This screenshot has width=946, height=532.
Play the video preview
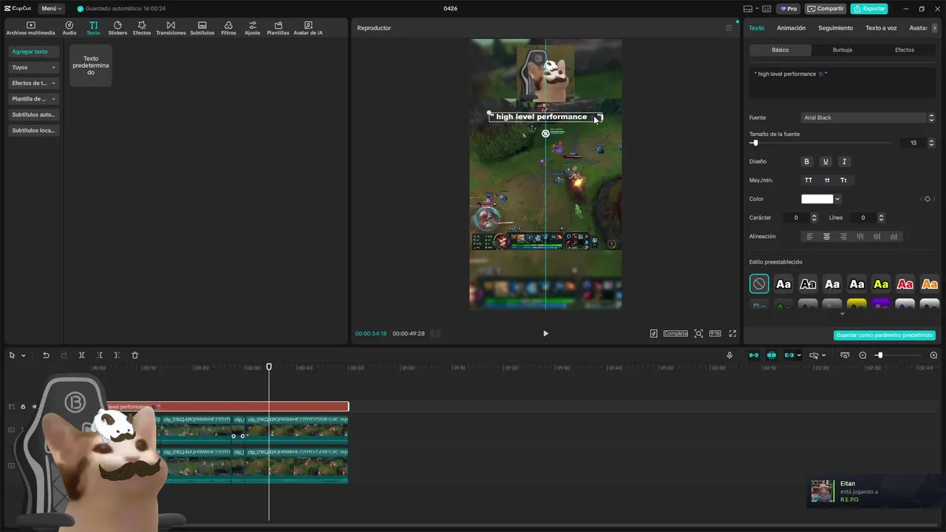click(x=545, y=334)
